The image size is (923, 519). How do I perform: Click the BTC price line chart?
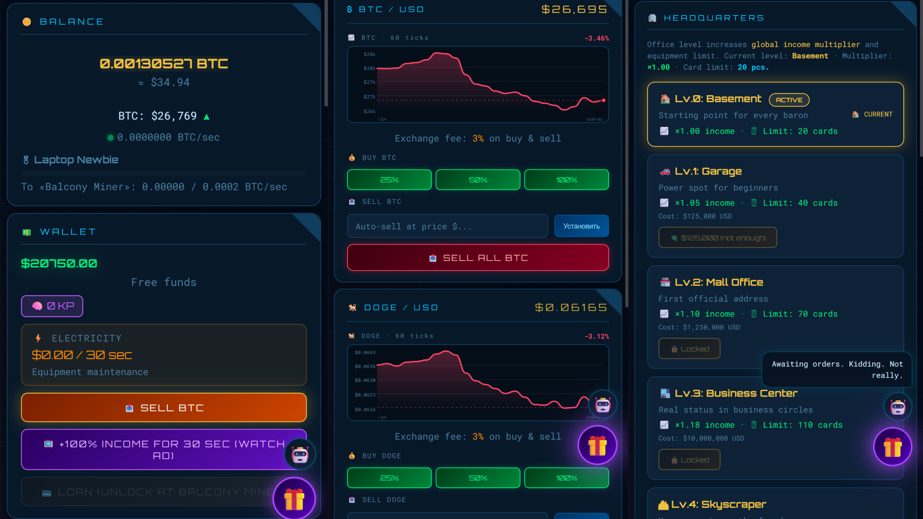[x=478, y=85]
